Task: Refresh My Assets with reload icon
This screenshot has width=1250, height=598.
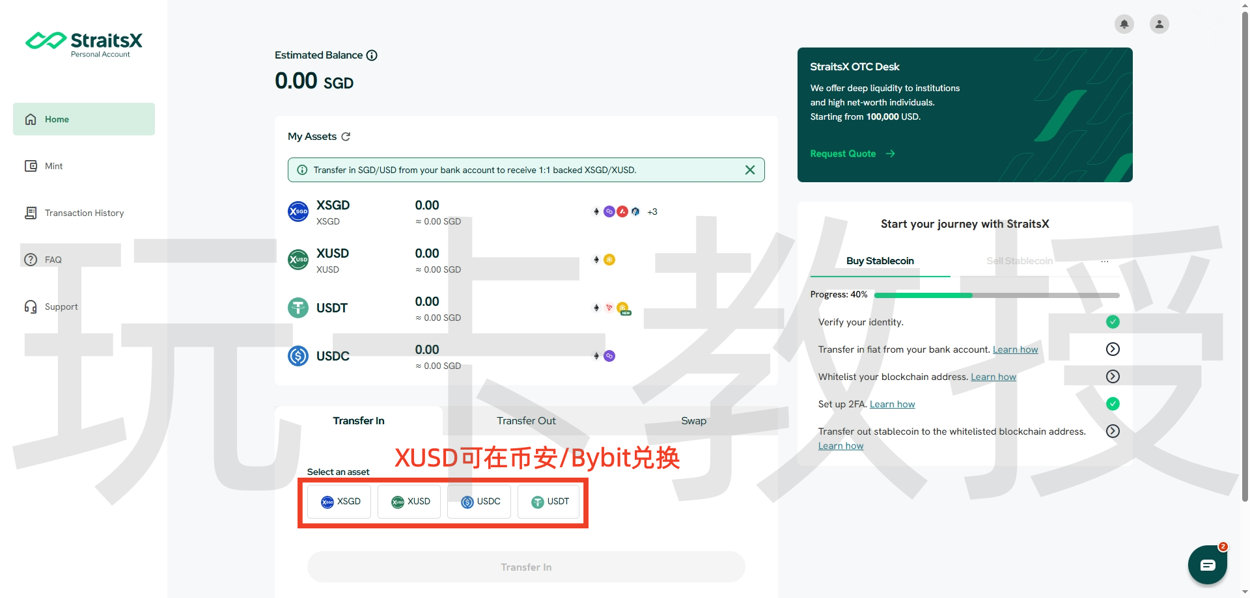Action: (346, 137)
